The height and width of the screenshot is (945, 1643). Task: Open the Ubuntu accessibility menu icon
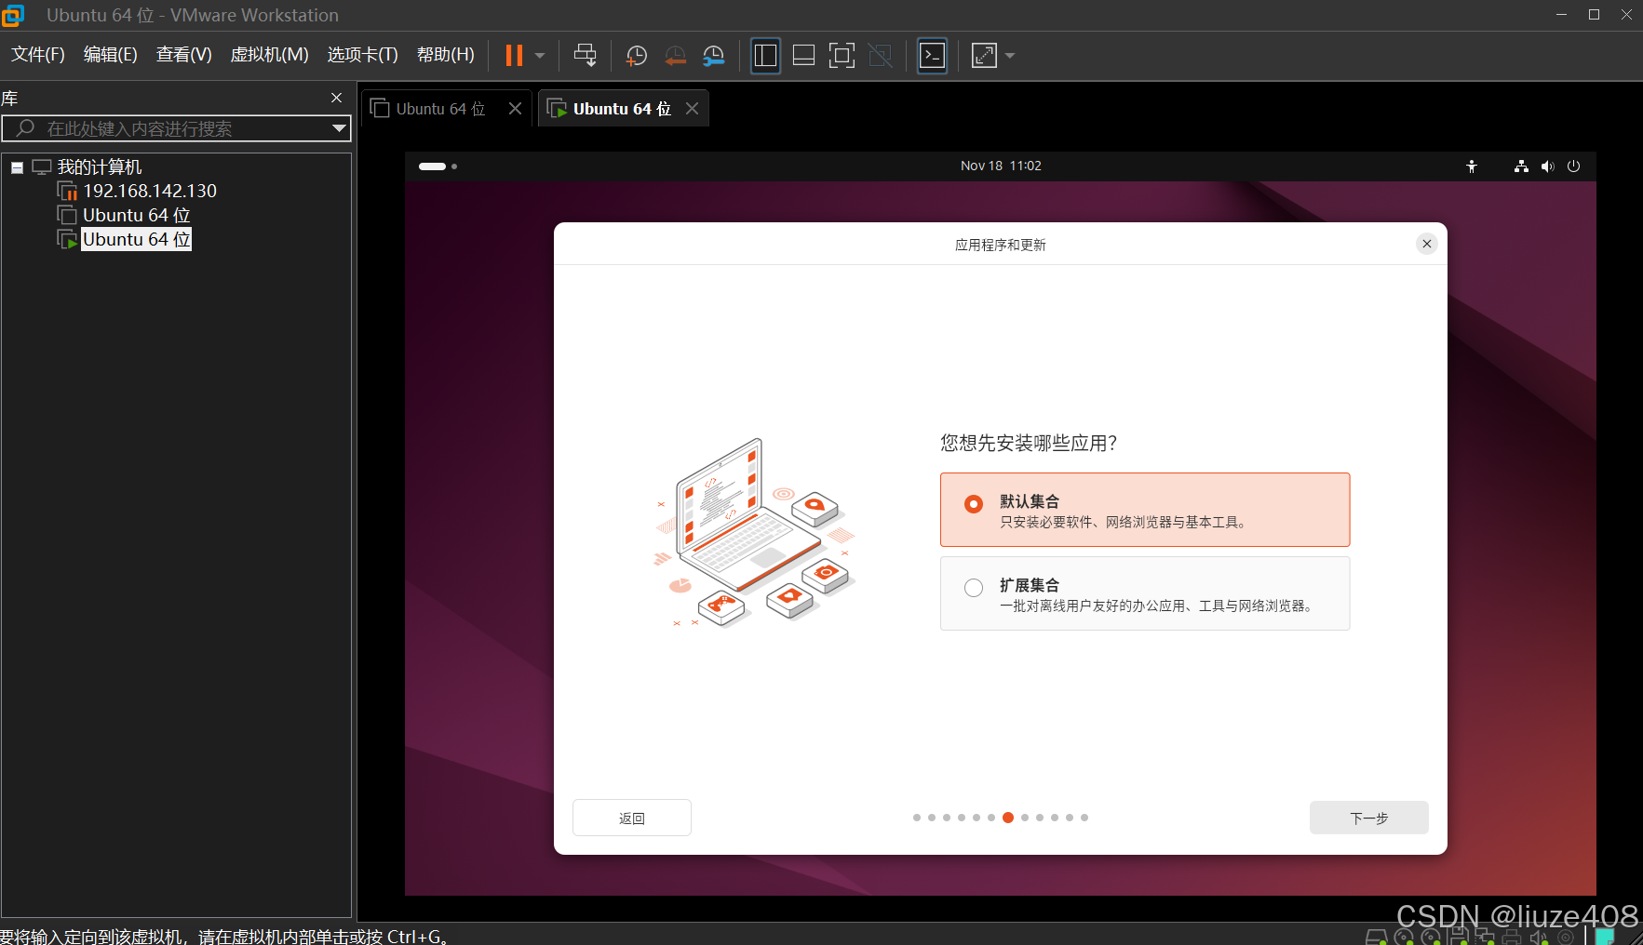[x=1472, y=166]
